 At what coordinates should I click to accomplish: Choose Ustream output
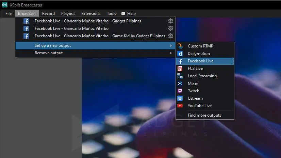coord(205,98)
